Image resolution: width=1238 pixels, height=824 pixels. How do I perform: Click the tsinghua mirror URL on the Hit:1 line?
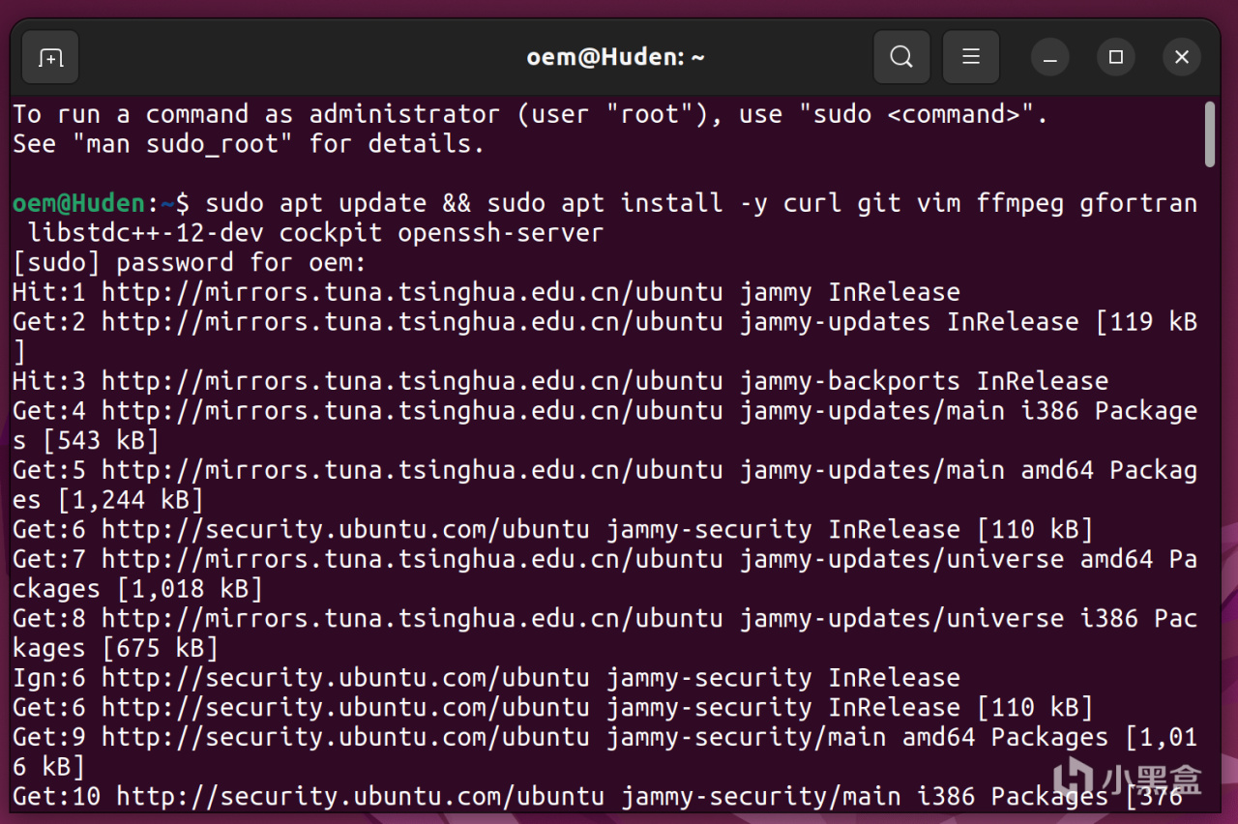coord(412,292)
